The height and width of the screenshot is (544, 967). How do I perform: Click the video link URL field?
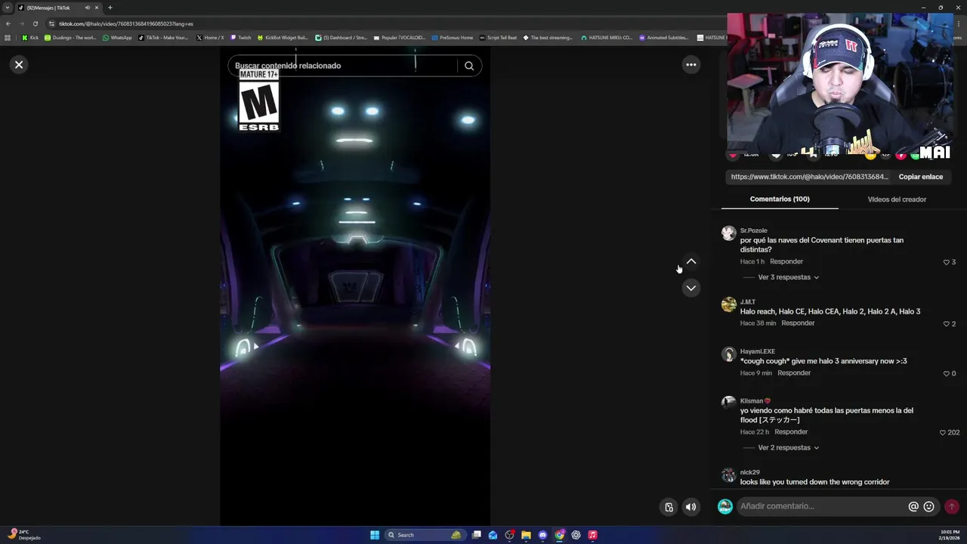click(x=809, y=177)
